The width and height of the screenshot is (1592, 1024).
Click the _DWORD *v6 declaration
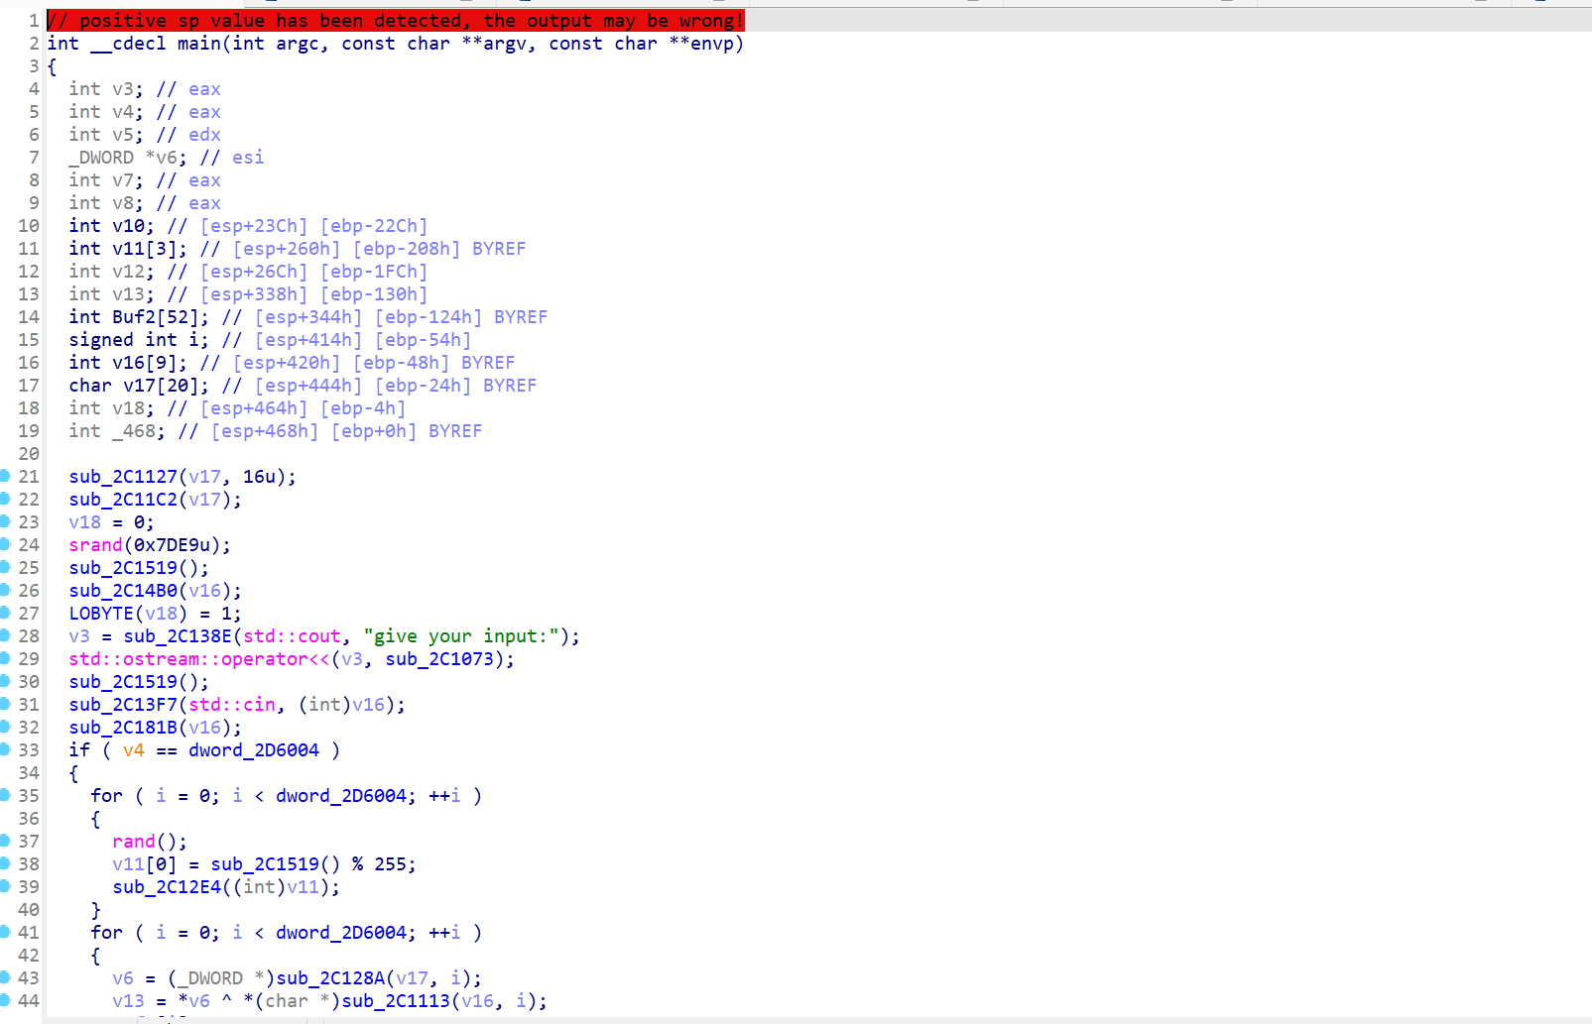tap(128, 158)
